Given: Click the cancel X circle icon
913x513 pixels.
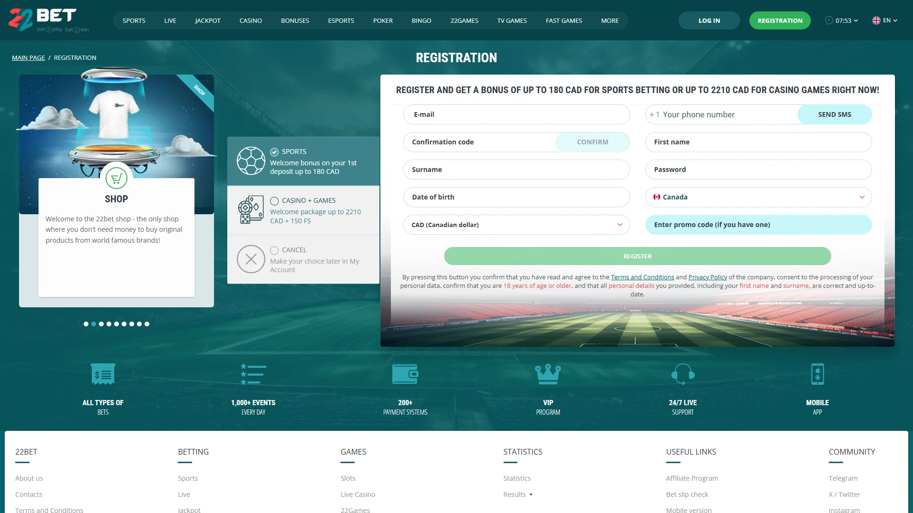Looking at the screenshot, I should (x=251, y=259).
